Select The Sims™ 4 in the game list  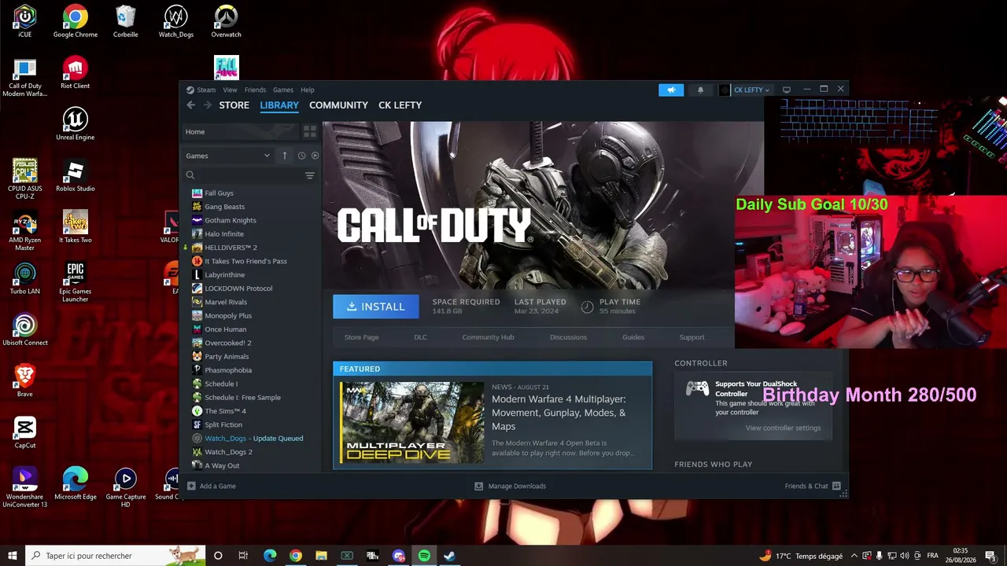pos(225,411)
